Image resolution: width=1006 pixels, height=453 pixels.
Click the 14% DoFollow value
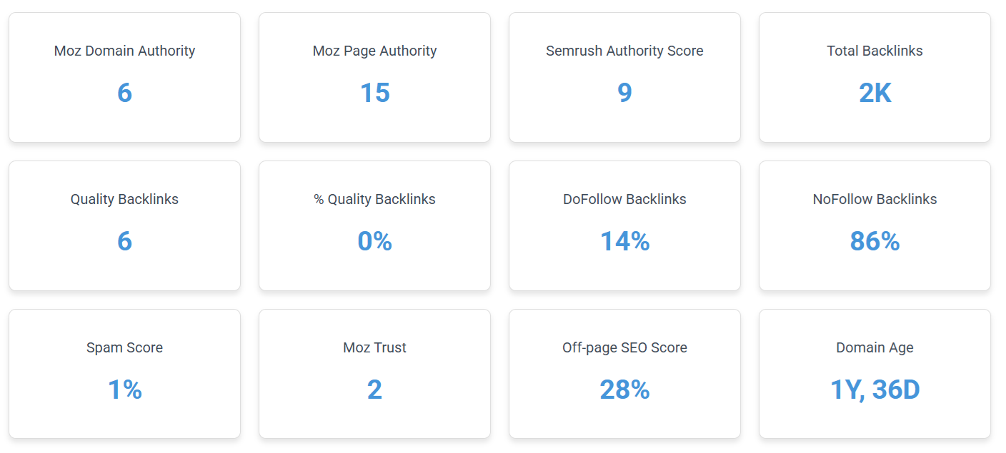(624, 241)
